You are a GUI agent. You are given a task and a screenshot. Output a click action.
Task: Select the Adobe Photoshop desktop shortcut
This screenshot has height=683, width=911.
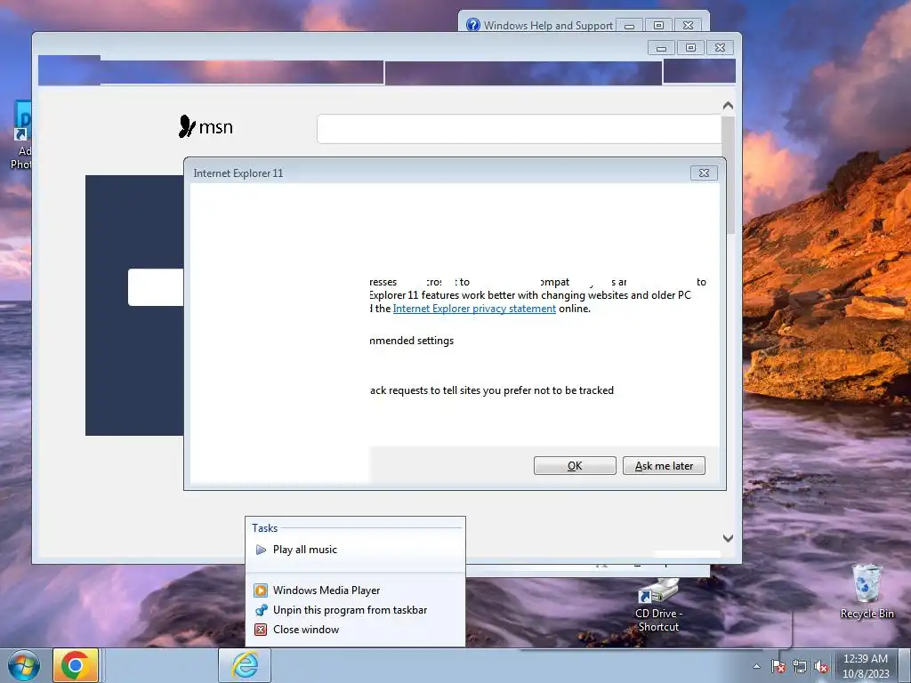tap(21, 135)
